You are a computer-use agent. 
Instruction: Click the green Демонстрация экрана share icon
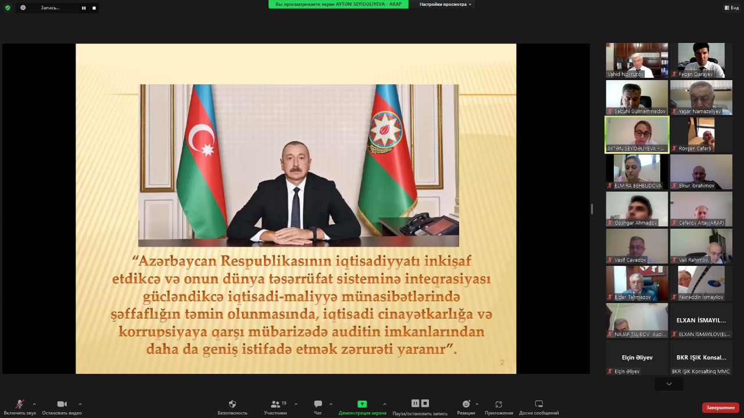click(x=362, y=404)
